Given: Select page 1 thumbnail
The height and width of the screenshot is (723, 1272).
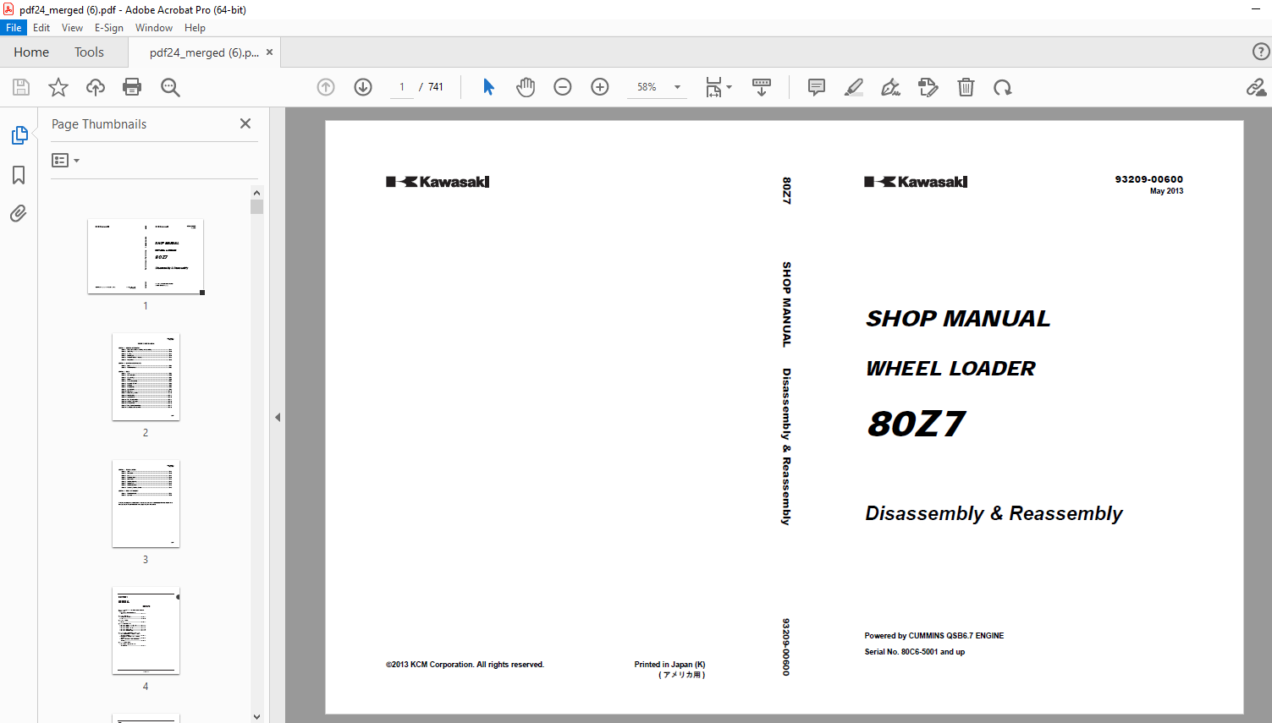Looking at the screenshot, I should point(146,256).
